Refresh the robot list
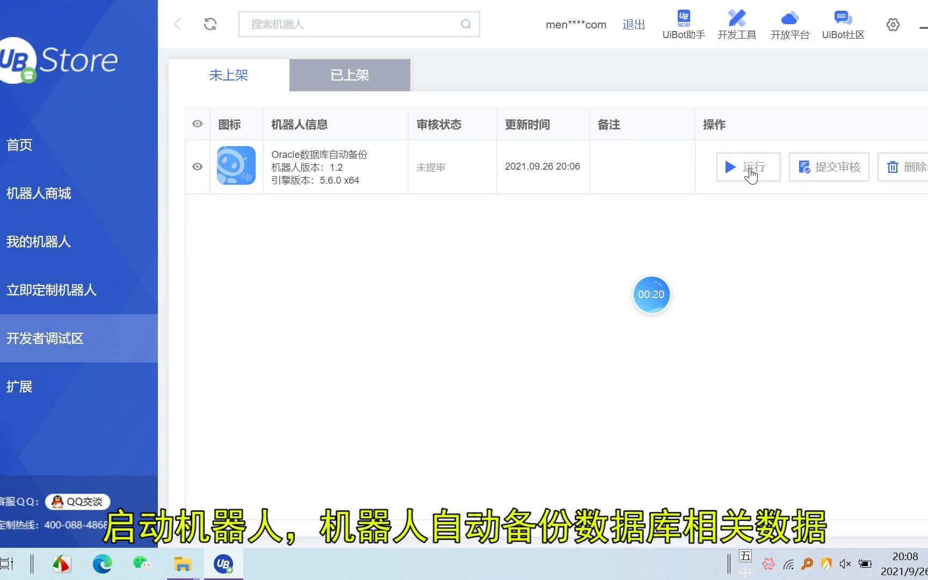 point(211,24)
